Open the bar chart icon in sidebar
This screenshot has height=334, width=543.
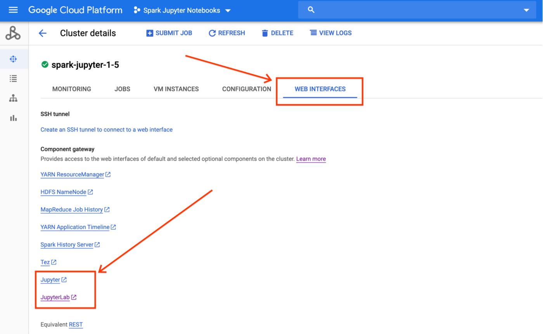coord(13,118)
